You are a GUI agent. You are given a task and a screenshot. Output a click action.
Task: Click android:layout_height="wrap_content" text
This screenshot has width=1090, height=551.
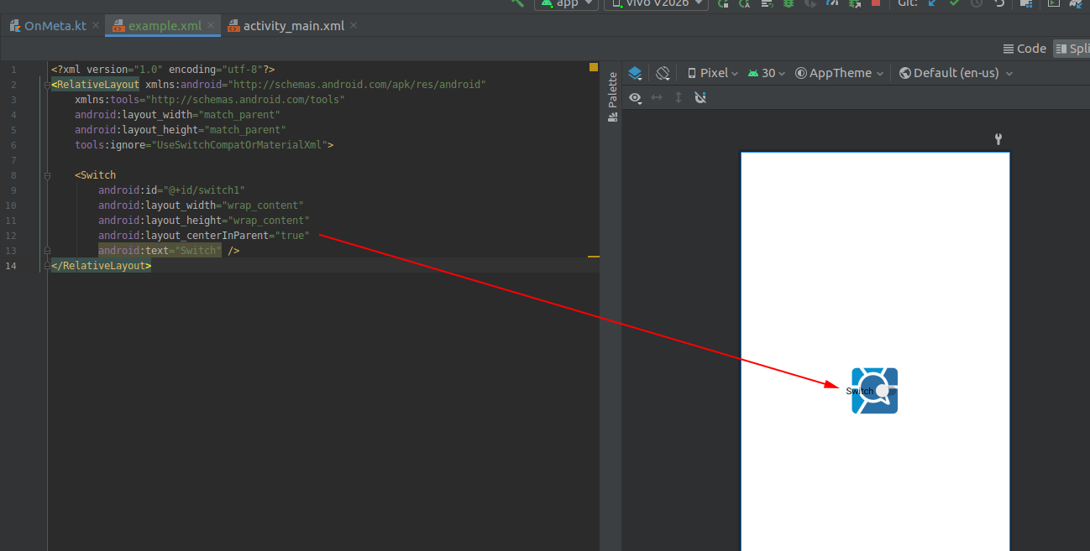tap(204, 221)
